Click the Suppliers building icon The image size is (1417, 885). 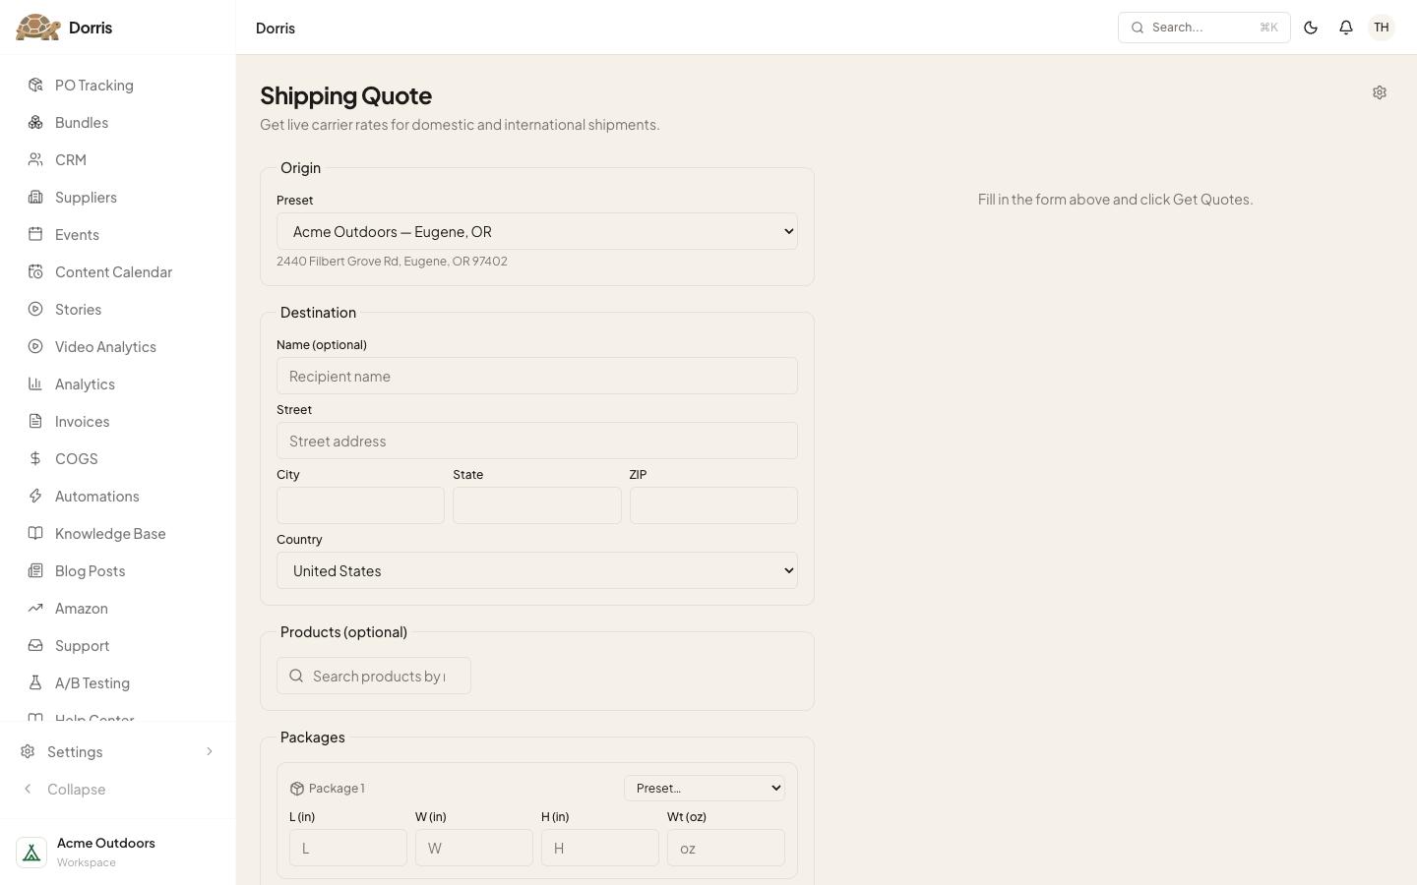pyautogui.click(x=35, y=197)
